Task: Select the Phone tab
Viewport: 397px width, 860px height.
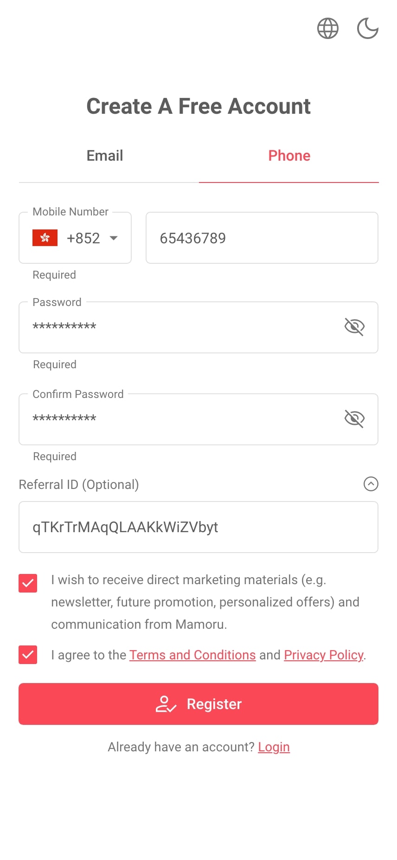Action: pyautogui.click(x=289, y=156)
